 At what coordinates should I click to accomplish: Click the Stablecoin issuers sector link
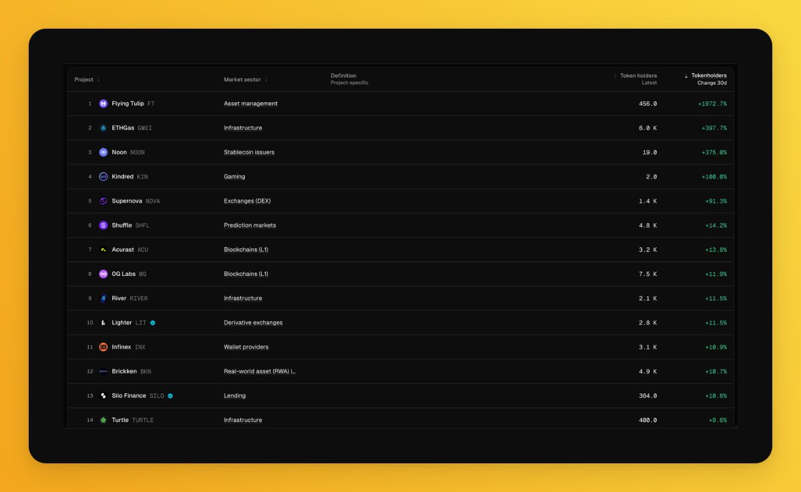tap(249, 152)
